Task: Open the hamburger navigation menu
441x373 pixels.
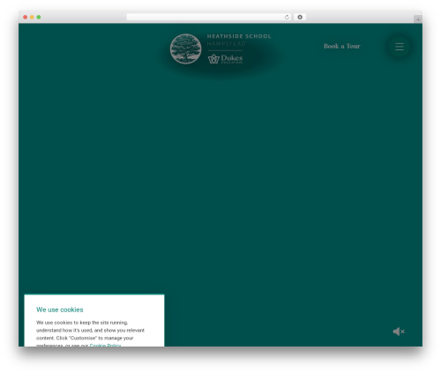Action: [x=399, y=47]
